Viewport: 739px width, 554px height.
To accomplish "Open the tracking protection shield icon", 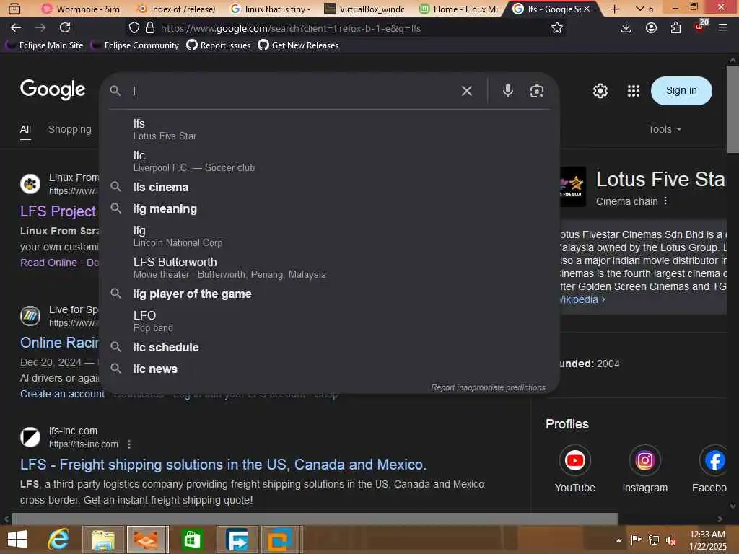I will click(x=134, y=28).
